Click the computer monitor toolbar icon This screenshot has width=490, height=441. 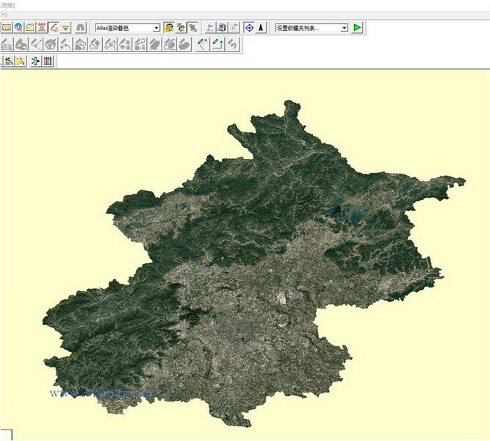pos(222,28)
